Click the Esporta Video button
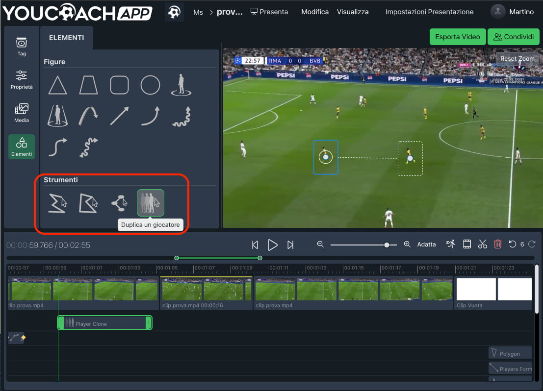This screenshot has width=543, height=391. click(x=457, y=36)
